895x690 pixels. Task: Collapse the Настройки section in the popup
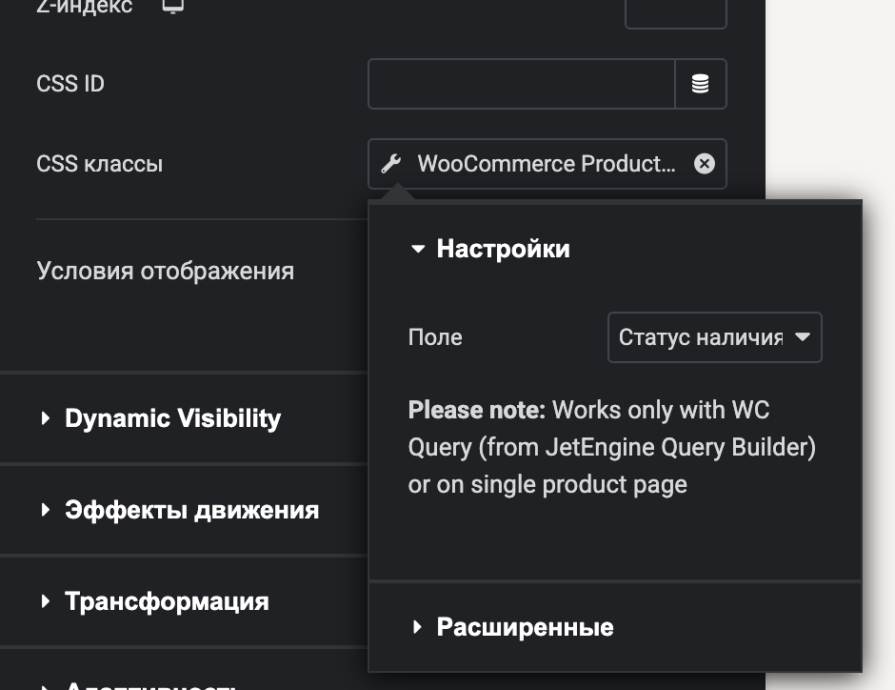click(x=489, y=249)
